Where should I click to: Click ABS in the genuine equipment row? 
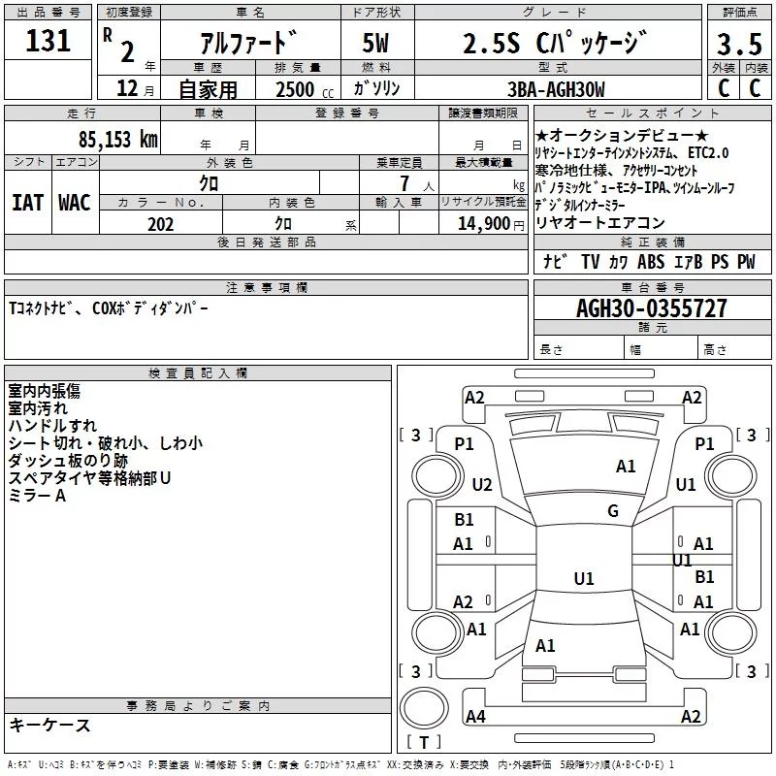[x=650, y=261]
